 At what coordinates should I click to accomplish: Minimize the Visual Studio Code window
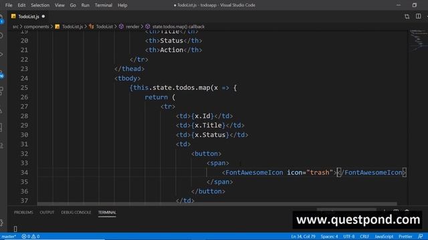coord(399,5)
